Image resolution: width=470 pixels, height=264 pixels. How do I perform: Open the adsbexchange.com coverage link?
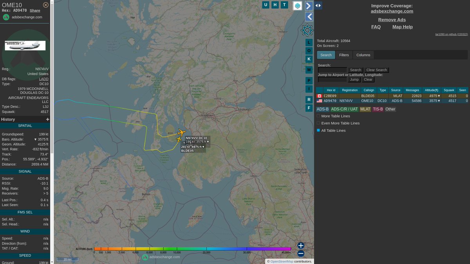[392, 11]
